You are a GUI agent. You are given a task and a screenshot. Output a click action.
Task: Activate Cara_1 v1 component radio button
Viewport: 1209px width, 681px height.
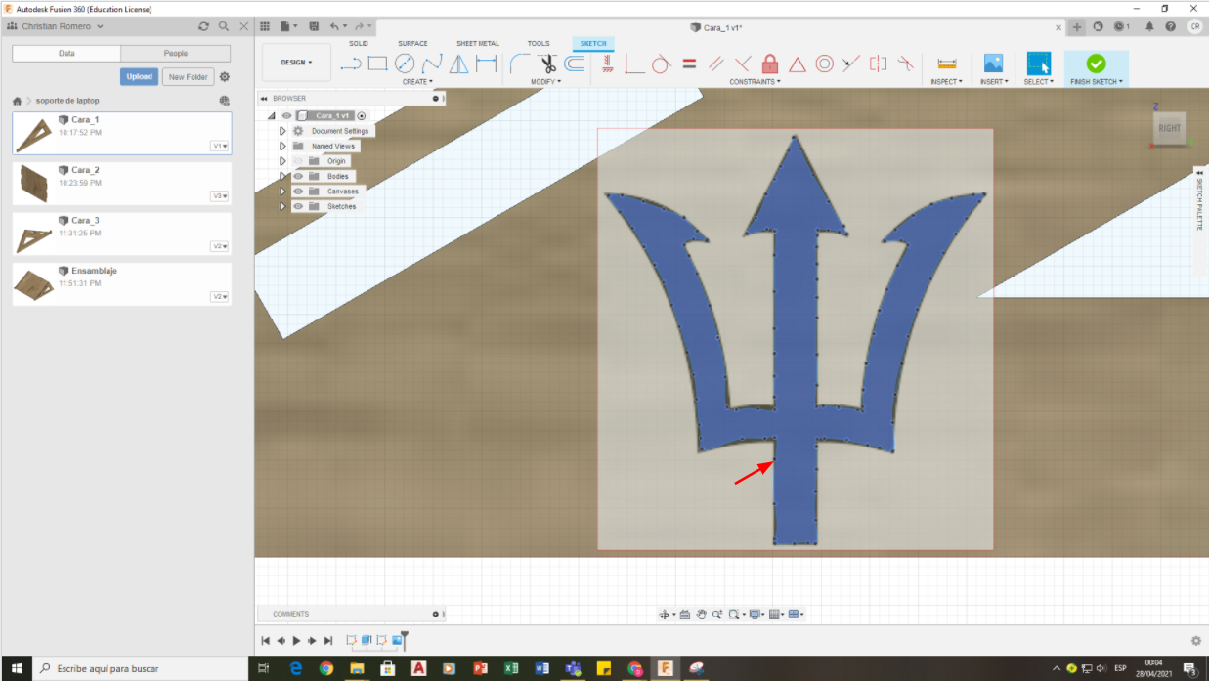coord(362,115)
